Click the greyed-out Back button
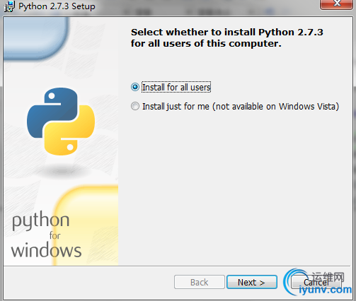Screen dimensions: 356x301 (200, 282)
